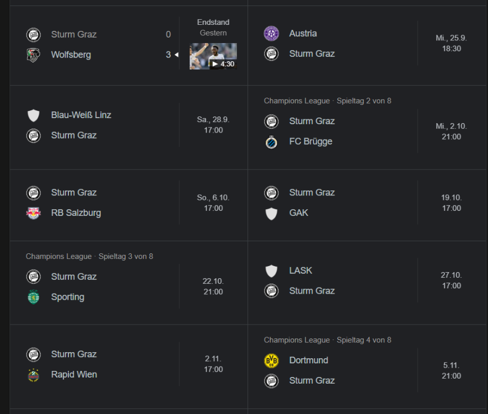Click the LASK shield icon

point(271,271)
